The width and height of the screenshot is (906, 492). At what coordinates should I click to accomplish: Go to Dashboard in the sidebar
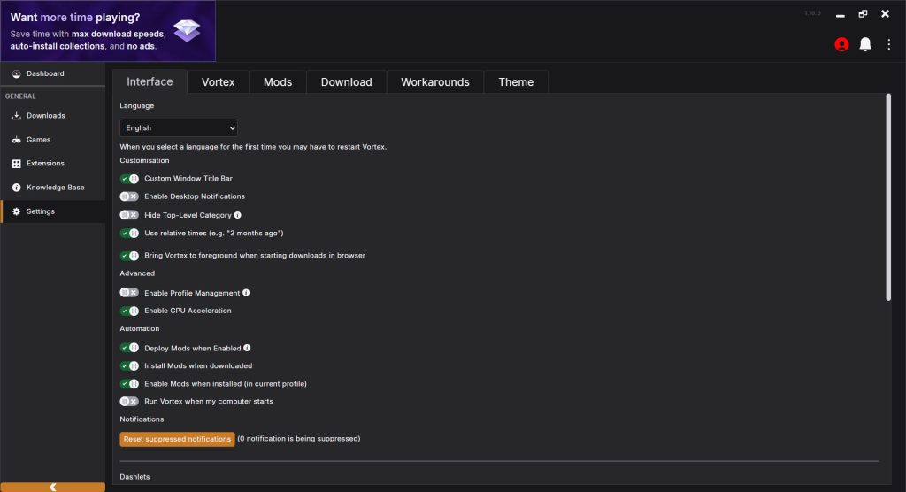click(52, 74)
